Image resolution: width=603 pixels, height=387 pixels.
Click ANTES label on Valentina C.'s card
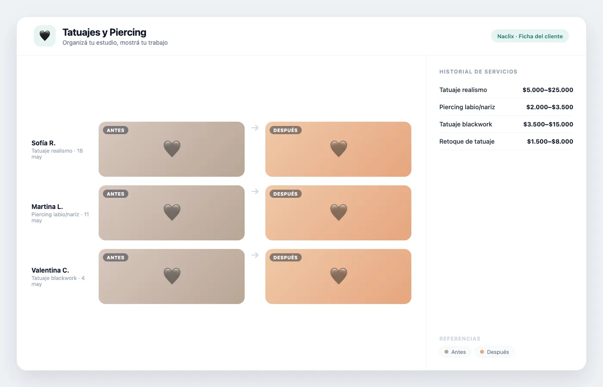pos(115,258)
